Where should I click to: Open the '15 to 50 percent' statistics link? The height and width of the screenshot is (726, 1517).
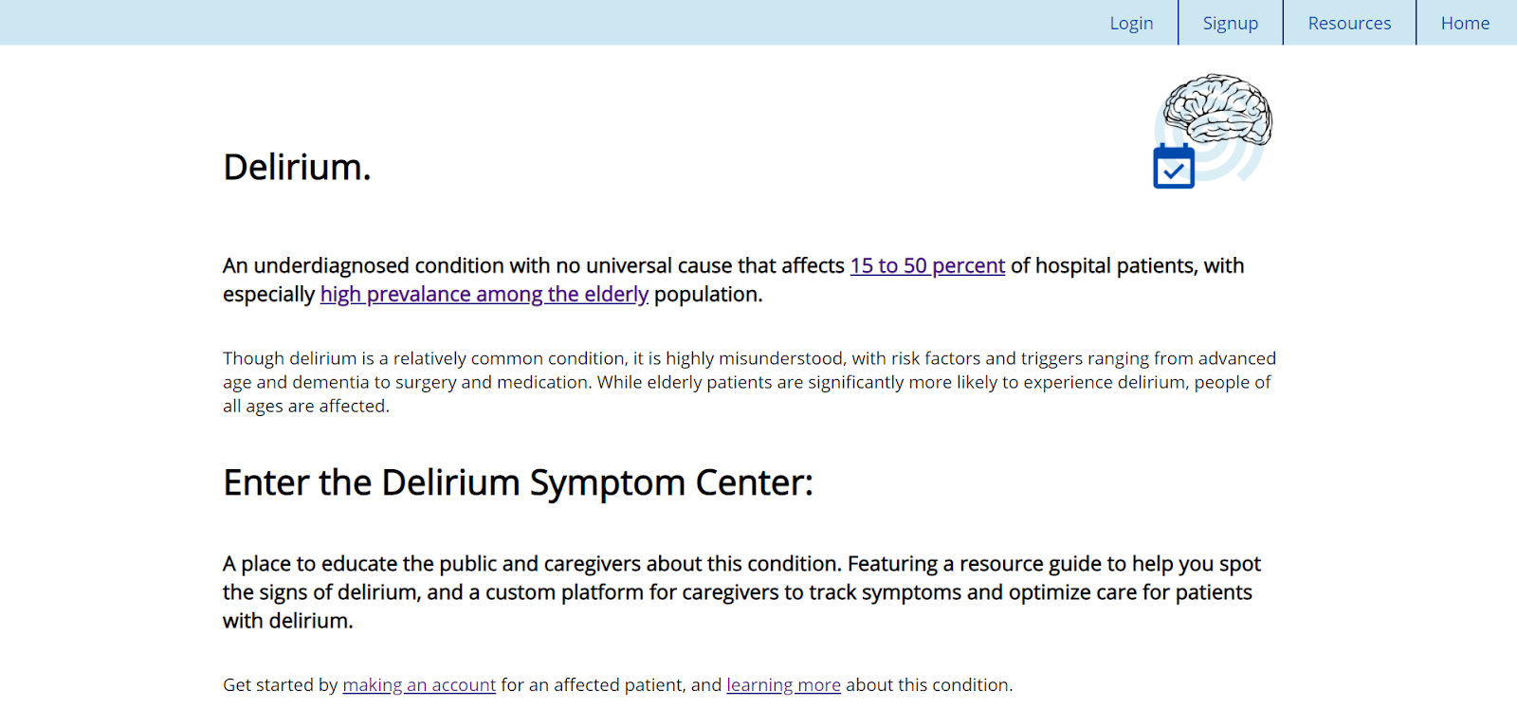pyautogui.click(x=927, y=265)
